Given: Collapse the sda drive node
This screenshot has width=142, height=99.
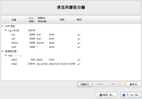Looking at the screenshot, I should click(x=6, y=55).
